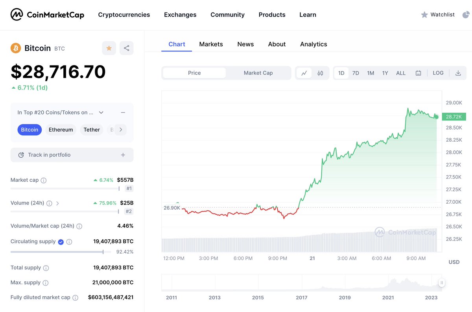This screenshot has width=472, height=312.
Task: Click info icon next to Market cap
Action: [44, 181]
